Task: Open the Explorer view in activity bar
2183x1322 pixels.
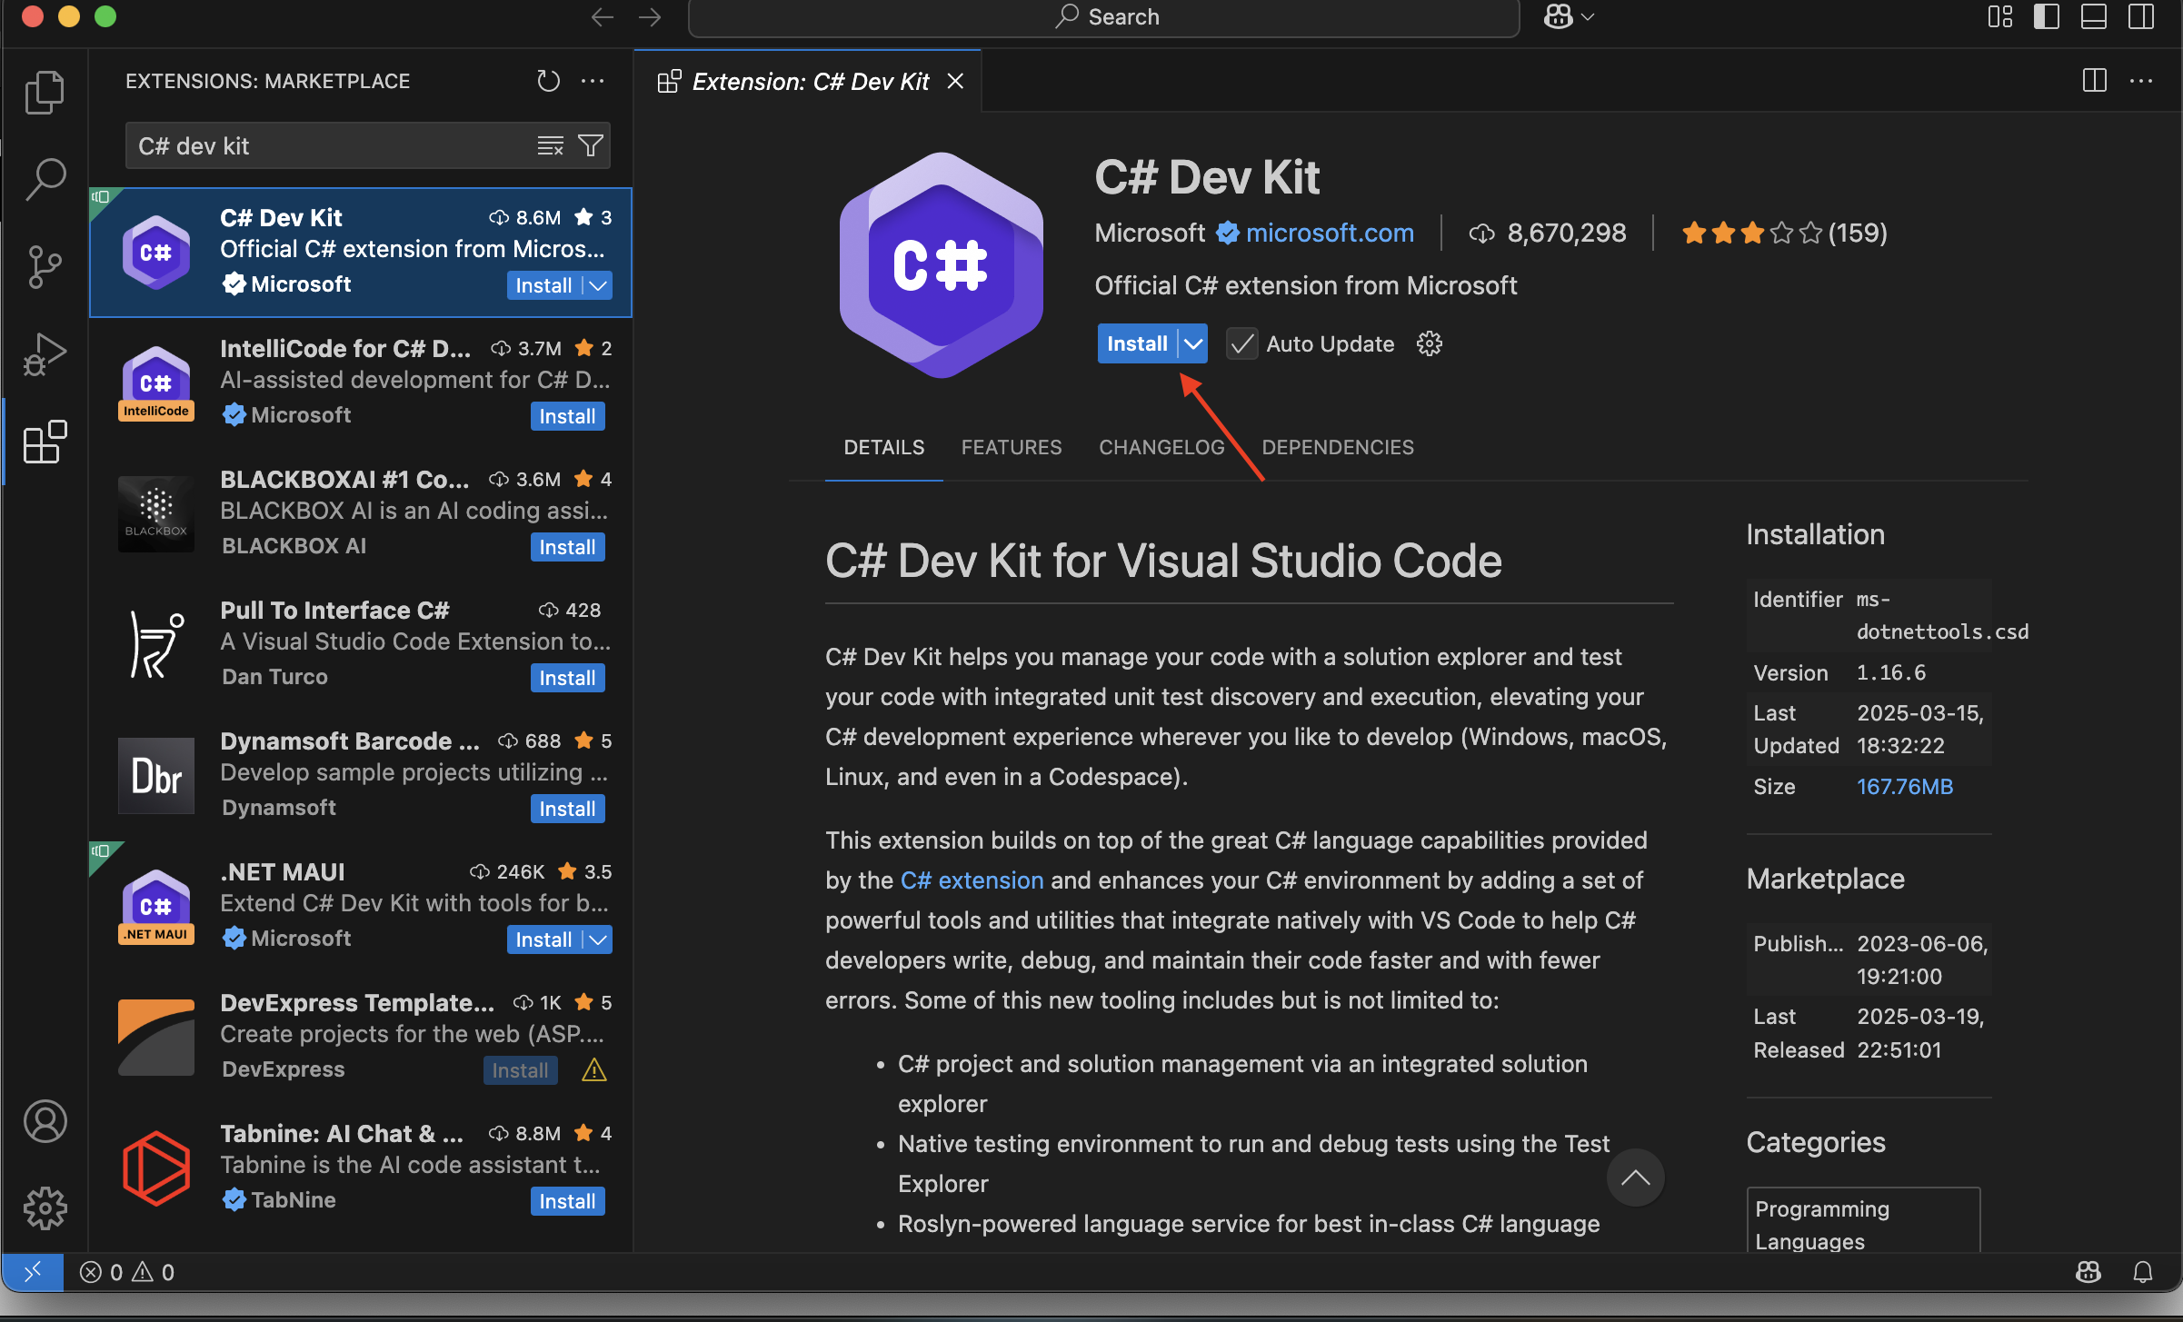Action: [x=45, y=93]
